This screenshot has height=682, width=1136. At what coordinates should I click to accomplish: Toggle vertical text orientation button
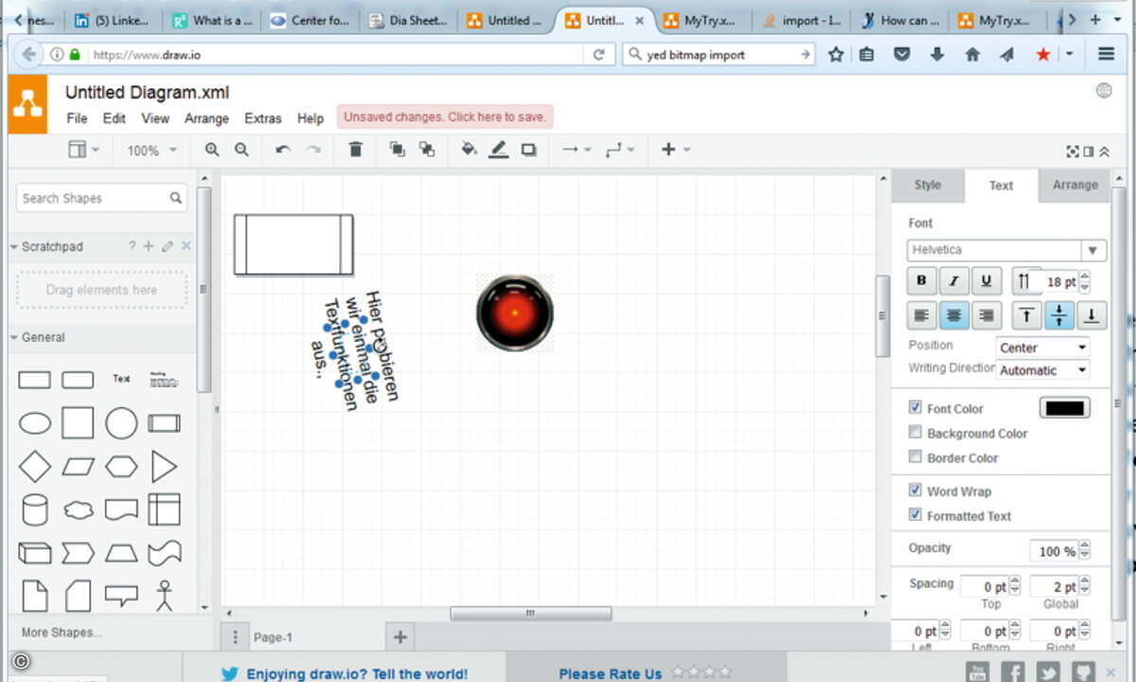click(x=1024, y=281)
